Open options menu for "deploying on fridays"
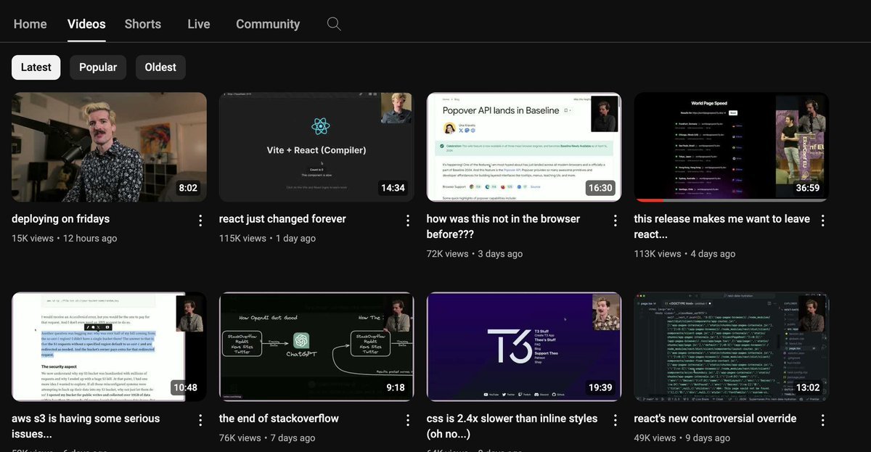Image resolution: width=871 pixels, height=452 pixels. tap(200, 221)
